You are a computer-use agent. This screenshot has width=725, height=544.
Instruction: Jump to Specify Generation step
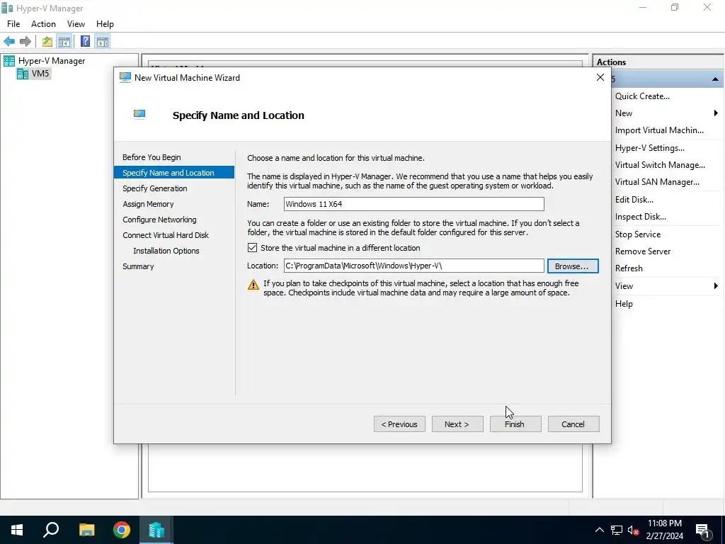pyautogui.click(x=155, y=188)
